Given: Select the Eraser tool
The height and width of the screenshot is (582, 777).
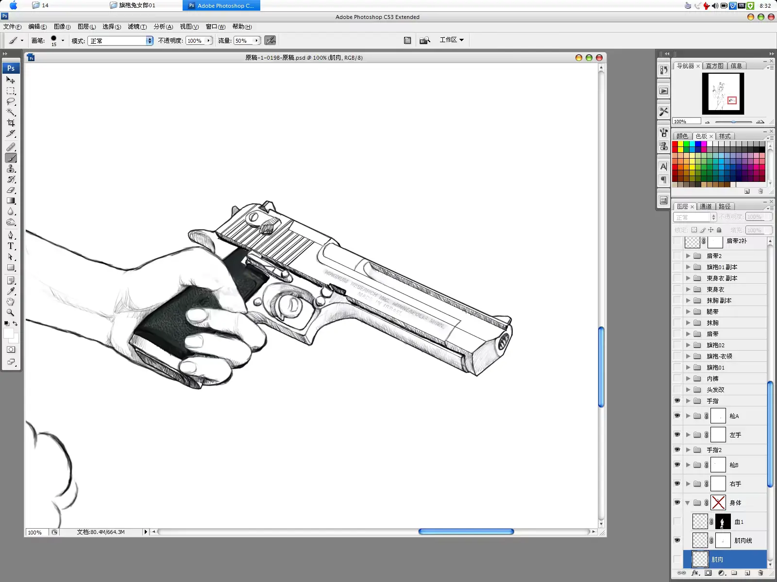Looking at the screenshot, I should point(11,190).
